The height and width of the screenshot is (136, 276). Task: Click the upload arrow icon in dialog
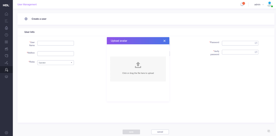tap(138, 65)
